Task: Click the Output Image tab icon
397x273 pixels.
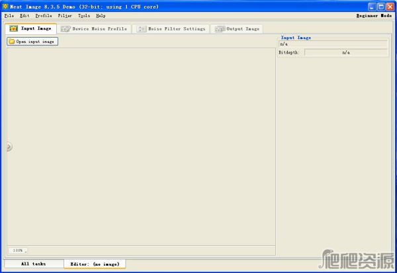Action: 219,28
